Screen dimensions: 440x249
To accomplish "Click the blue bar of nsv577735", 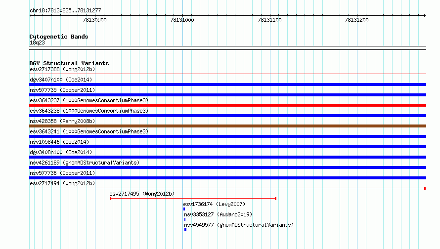I will [x=227, y=95].
